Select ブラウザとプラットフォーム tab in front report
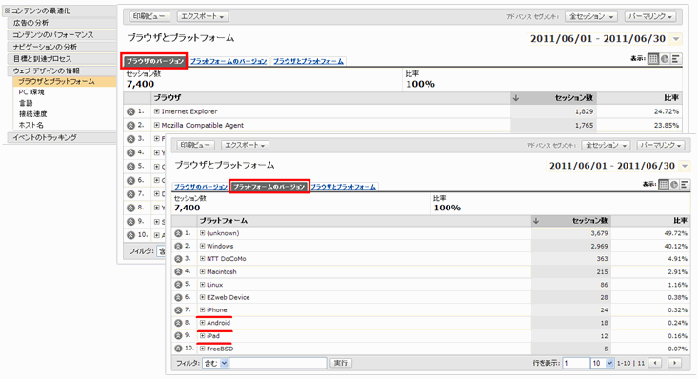698x379 pixels. coord(343,187)
